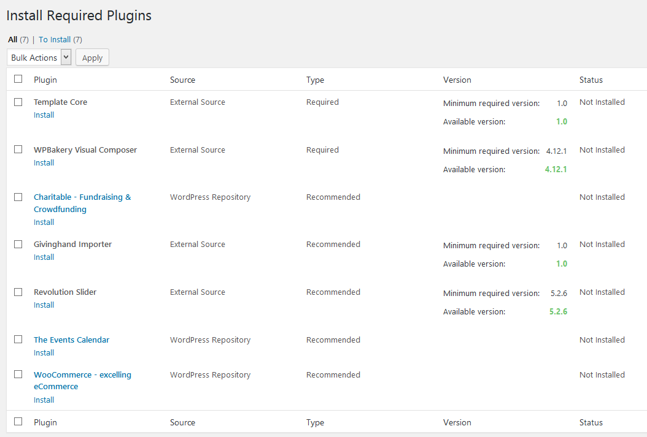Check the select-all checkbox in footer
Image resolution: width=647 pixels, height=437 pixels.
18,422
